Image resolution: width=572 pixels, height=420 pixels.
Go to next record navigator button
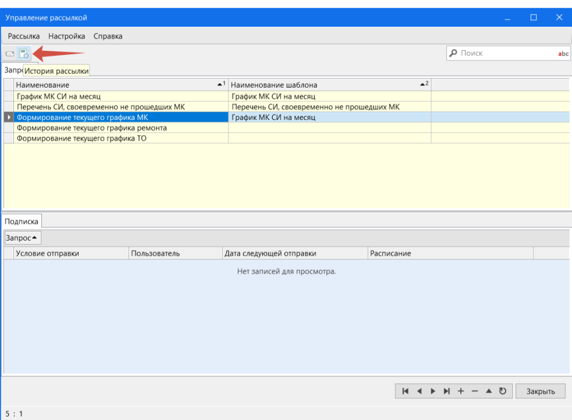pyautogui.click(x=433, y=391)
